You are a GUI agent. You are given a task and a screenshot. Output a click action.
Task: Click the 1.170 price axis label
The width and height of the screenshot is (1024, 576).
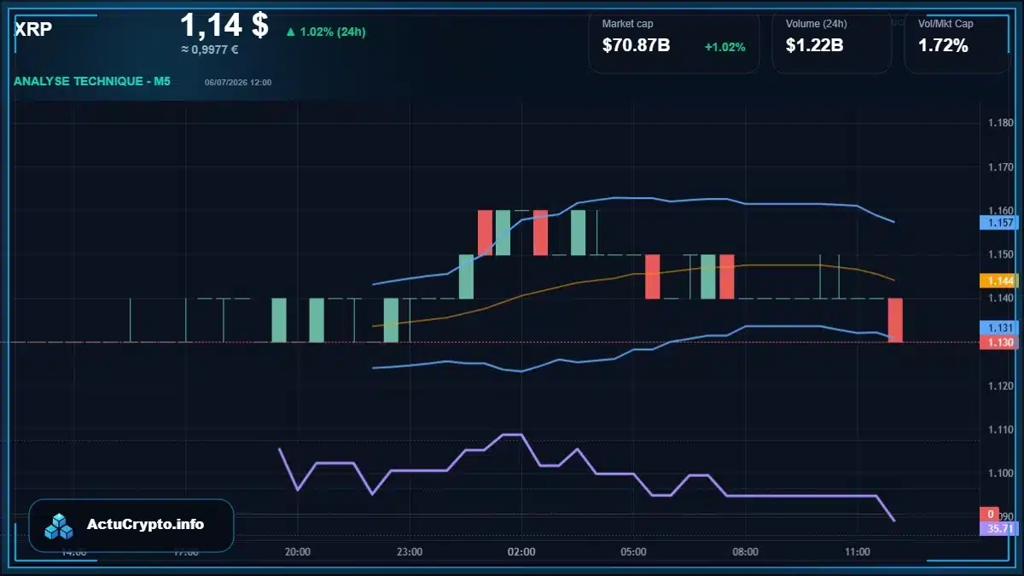coord(999,167)
